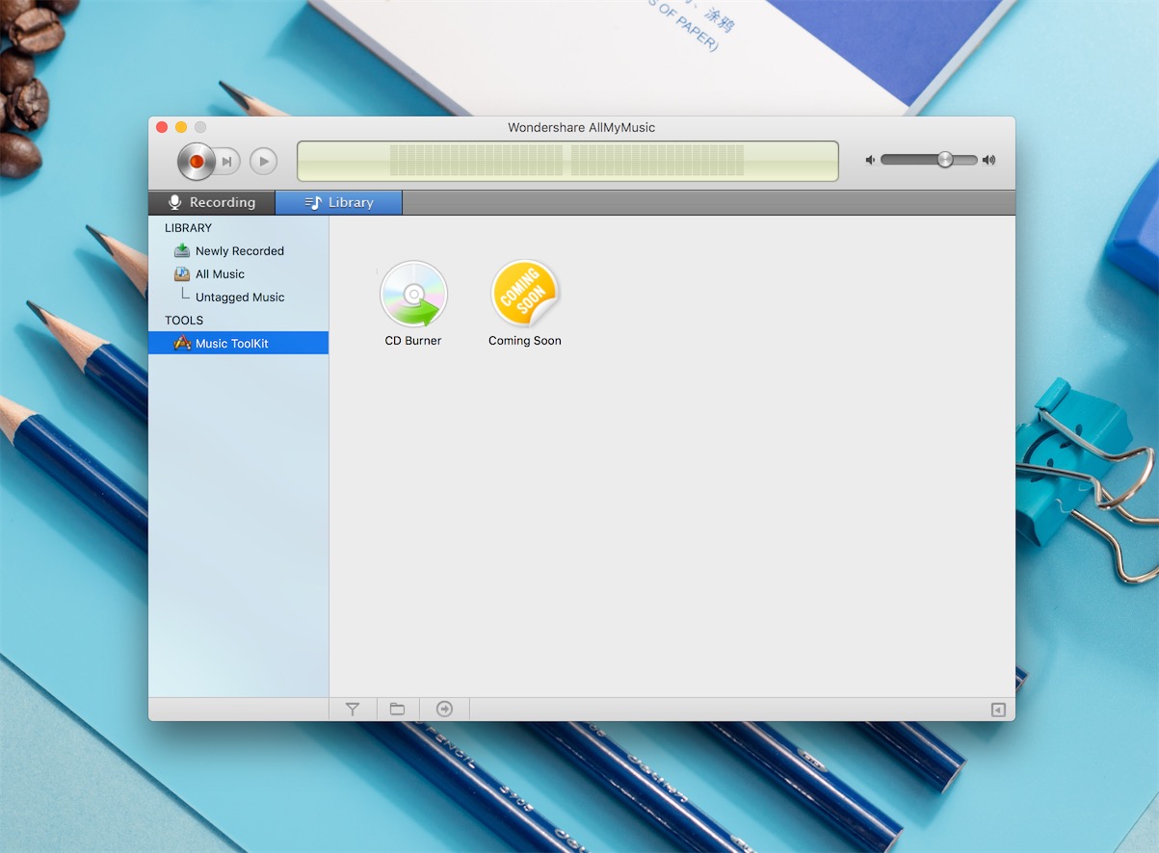Click the microphone icon on Recording tab
This screenshot has width=1159, height=853.
[x=174, y=202]
